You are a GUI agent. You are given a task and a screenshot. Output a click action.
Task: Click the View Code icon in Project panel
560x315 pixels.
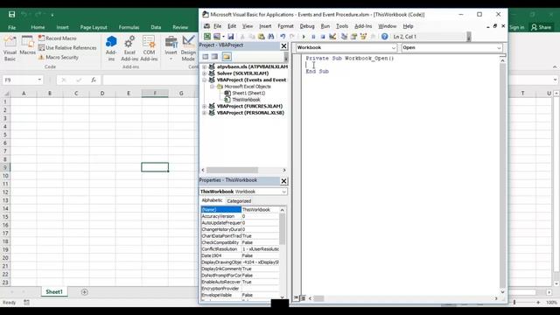(x=206, y=56)
